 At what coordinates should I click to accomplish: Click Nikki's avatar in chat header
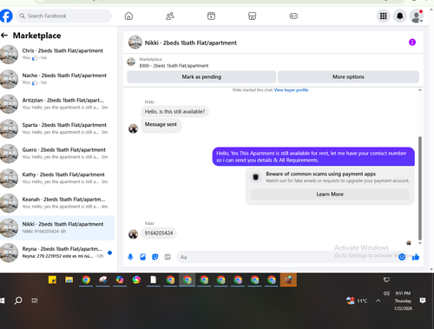[x=135, y=43]
